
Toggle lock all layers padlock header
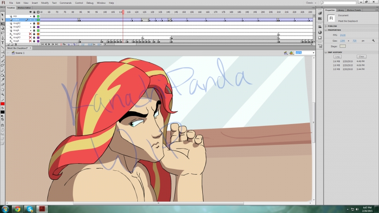[x=34, y=12]
